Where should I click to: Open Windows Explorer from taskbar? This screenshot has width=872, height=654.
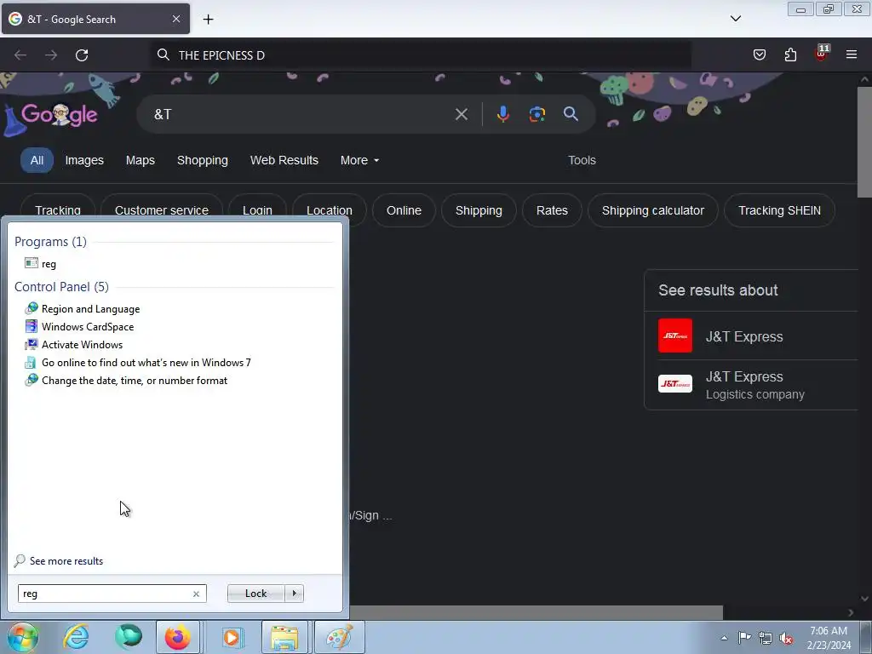pyautogui.click(x=284, y=637)
